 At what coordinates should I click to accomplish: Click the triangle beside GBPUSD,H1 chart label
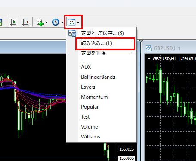point(149,59)
